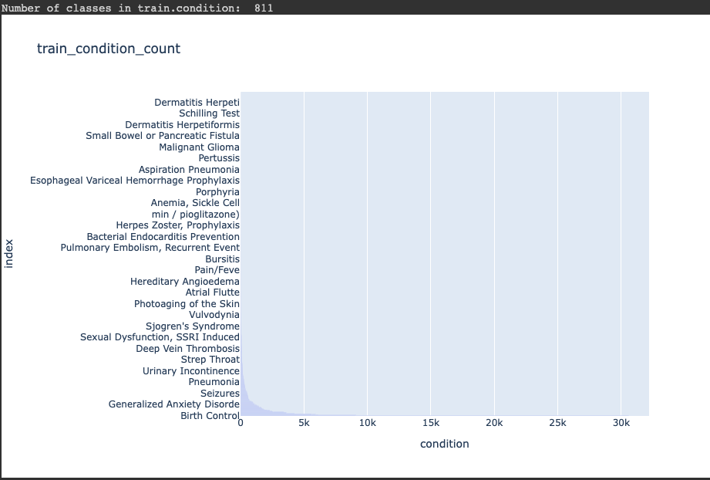Click the Generalized Anxiety Disorde label

pyautogui.click(x=174, y=404)
